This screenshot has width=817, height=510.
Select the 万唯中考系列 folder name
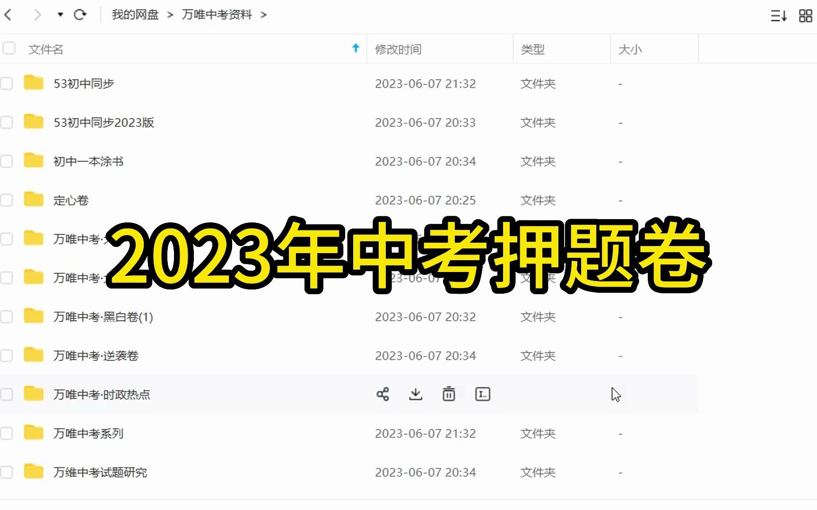coord(88,433)
